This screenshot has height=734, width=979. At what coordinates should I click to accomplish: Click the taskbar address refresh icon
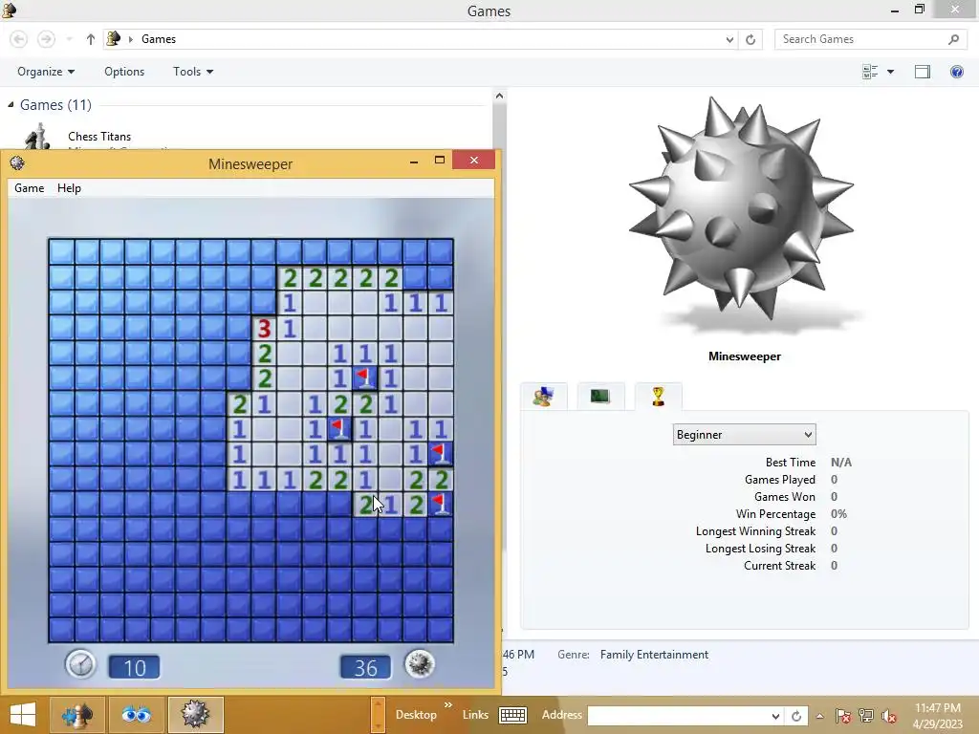(x=796, y=716)
